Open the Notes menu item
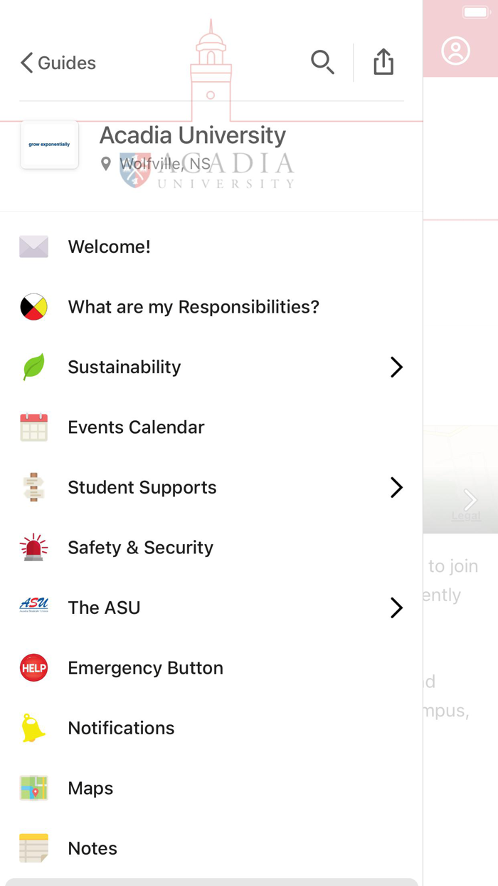Image resolution: width=498 pixels, height=886 pixels. [x=92, y=848]
